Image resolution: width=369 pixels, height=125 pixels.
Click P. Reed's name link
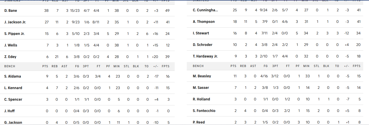pyautogui.click(x=199, y=122)
